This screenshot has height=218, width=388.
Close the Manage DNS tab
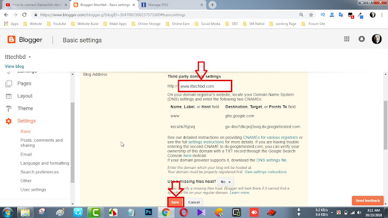pyautogui.click(x=202, y=5)
